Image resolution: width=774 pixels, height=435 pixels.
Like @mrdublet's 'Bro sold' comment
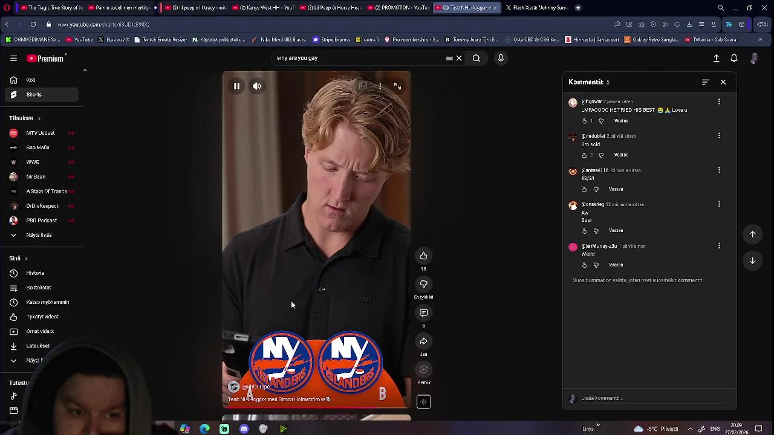click(584, 155)
